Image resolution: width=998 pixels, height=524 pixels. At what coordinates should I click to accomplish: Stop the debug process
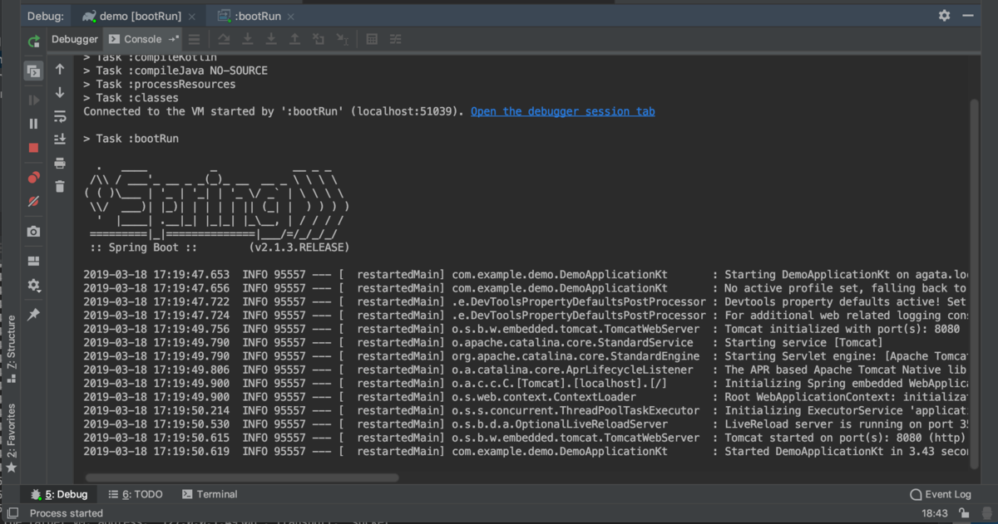[33, 148]
